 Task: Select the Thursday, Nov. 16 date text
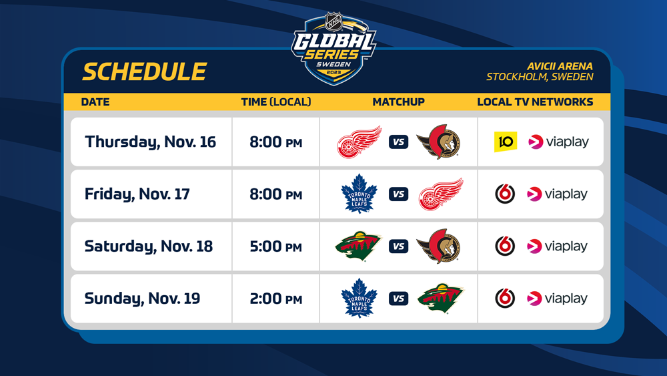point(150,142)
